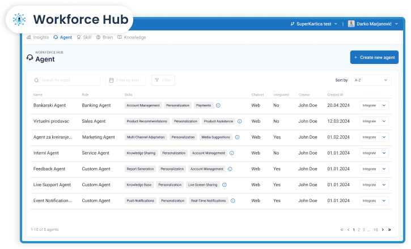Expand the dropdown arrow next to Bankarski Agent Integrate
Screen dimensions: 411x249
click(x=384, y=105)
